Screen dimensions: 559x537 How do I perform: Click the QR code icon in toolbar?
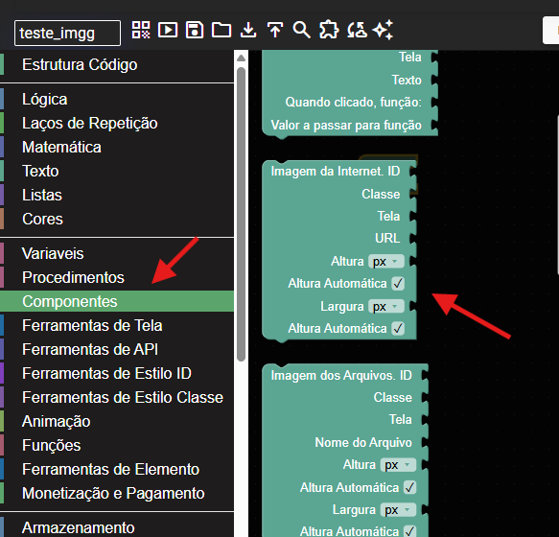141,30
